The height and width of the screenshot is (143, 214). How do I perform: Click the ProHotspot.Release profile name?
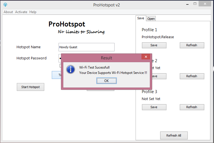point(158,37)
